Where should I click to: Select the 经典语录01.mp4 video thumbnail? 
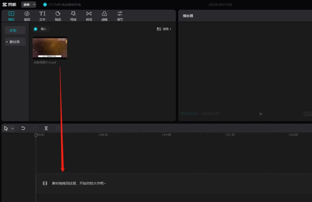pos(50,48)
